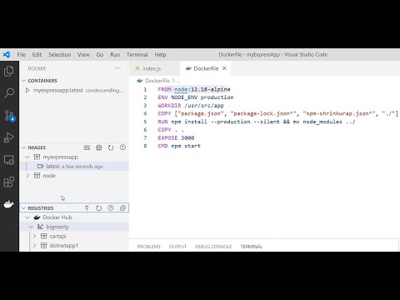Close the Dockerfile tab
The width and height of the screenshot is (400, 300).
pos(224,68)
